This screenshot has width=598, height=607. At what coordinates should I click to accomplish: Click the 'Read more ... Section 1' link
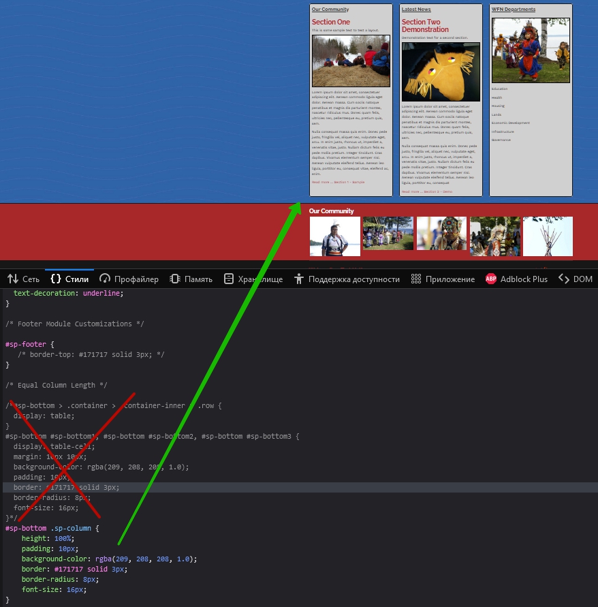click(338, 182)
